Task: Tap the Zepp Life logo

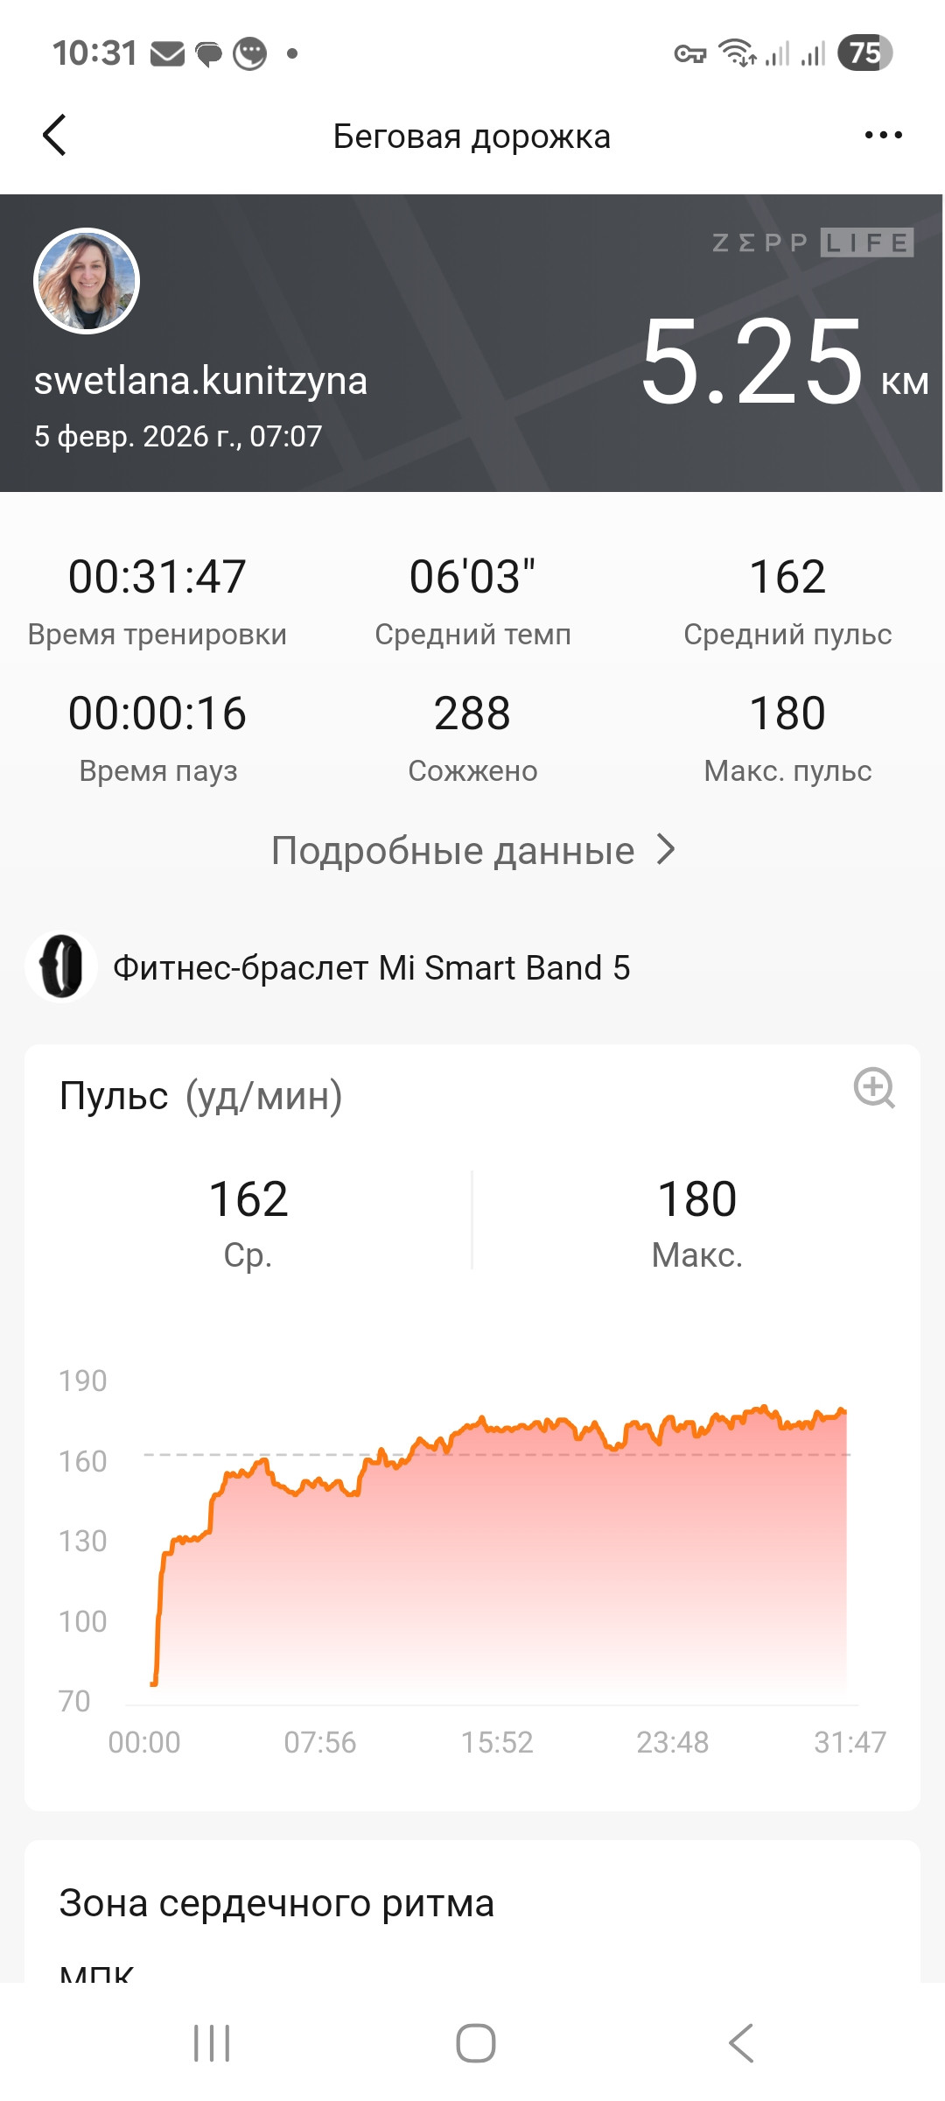Action: pyautogui.click(x=813, y=242)
